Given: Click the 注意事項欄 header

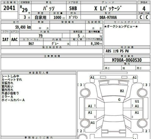Looking at the screenshot, I should point(52,56).
